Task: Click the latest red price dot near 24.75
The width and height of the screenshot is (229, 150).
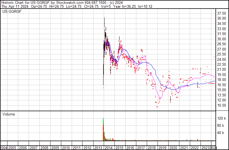Action: pyautogui.click(x=214, y=57)
